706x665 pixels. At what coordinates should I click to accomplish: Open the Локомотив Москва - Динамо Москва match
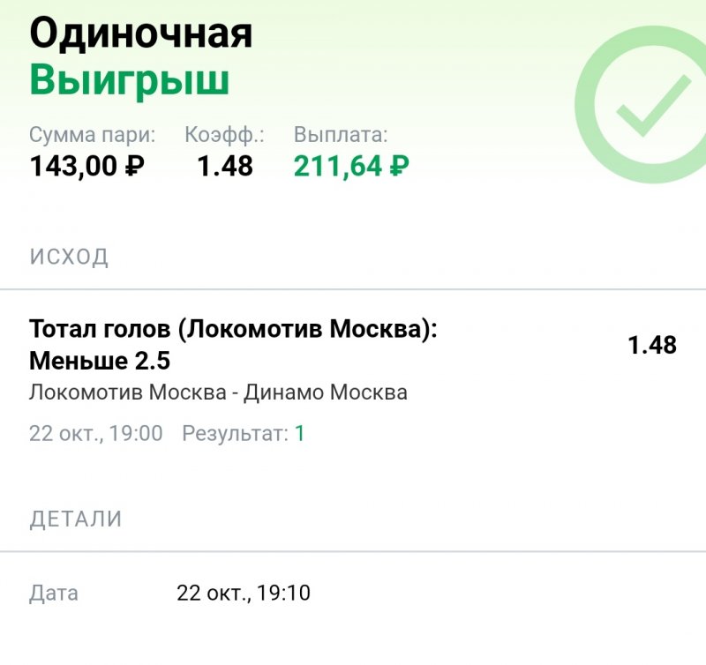coord(218,392)
